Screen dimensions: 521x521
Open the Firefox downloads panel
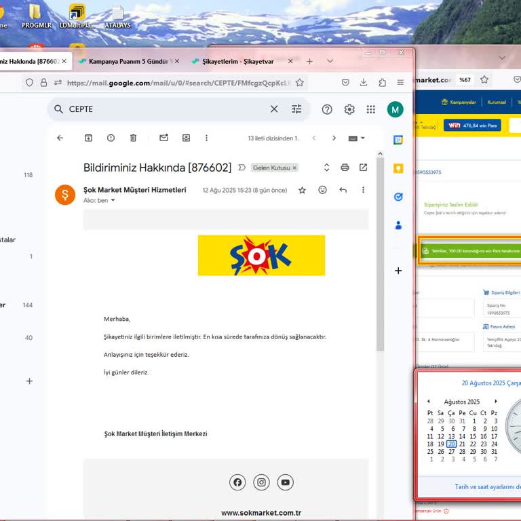pos(364,82)
